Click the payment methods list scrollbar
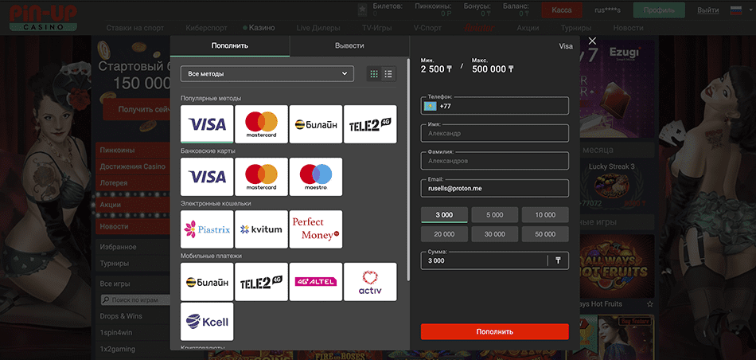Image resolution: width=756 pixels, height=360 pixels. [x=408, y=169]
